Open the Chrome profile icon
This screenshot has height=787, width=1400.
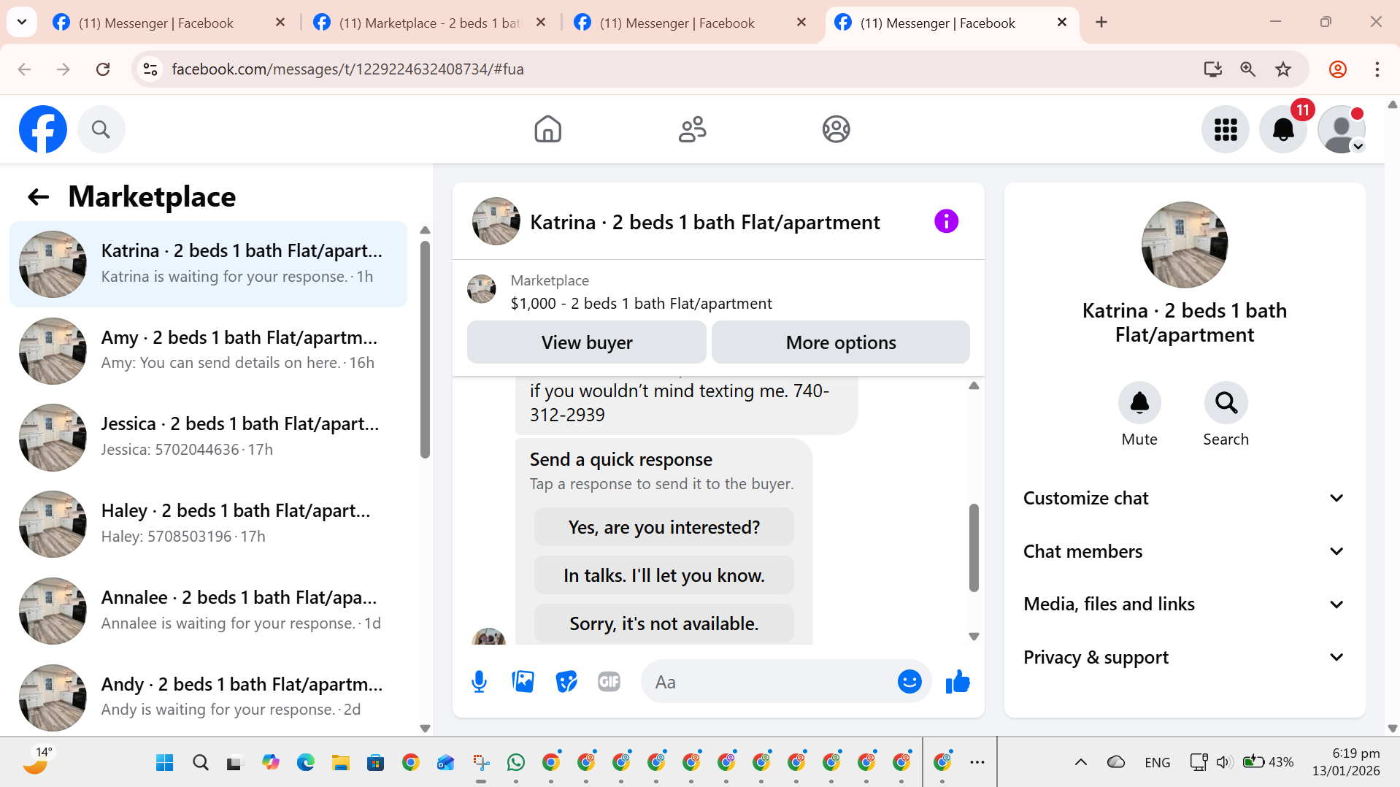coord(1337,69)
